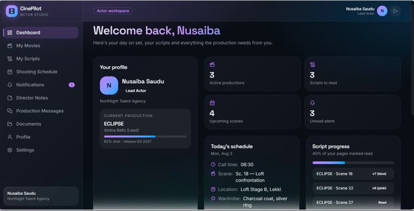This screenshot has width=414, height=211.
Task: Click the Mon, Aug 3 date
Action: point(221,154)
